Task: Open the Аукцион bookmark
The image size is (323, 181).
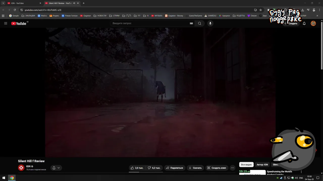Action: [224, 16]
